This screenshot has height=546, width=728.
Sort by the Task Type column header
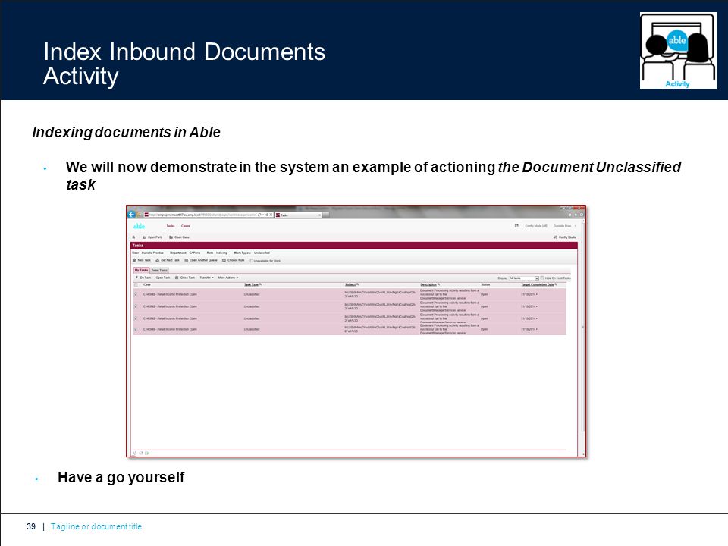click(251, 284)
